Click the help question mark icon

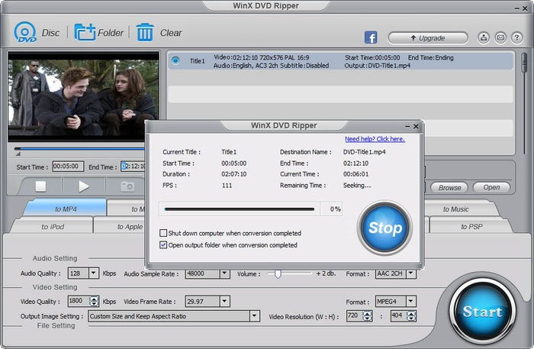(x=518, y=37)
